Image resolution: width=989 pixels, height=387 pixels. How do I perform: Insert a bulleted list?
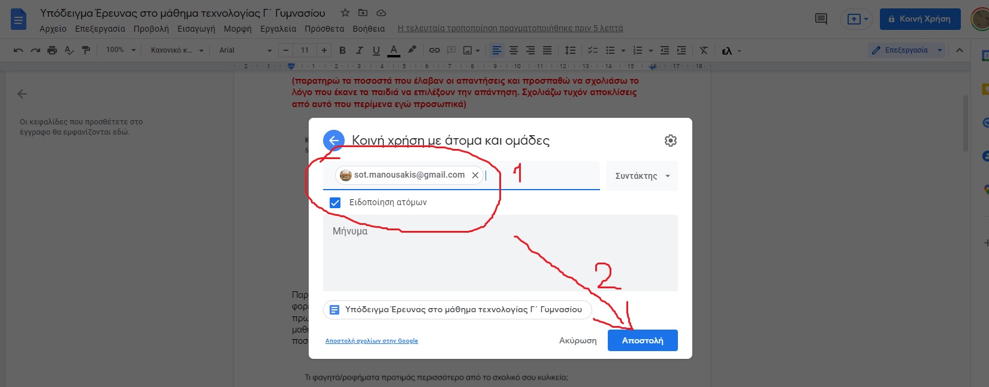click(610, 50)
